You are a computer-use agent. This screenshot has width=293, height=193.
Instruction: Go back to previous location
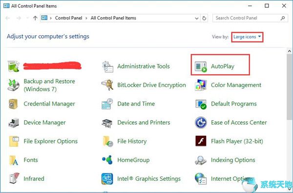tap(8, 18)
